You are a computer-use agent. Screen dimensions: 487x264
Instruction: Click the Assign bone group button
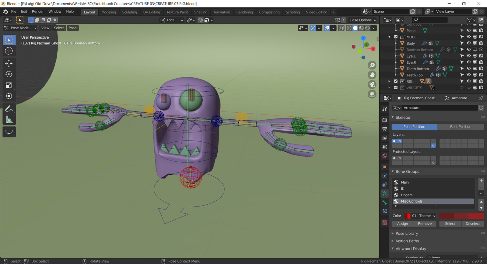point(402,224)
